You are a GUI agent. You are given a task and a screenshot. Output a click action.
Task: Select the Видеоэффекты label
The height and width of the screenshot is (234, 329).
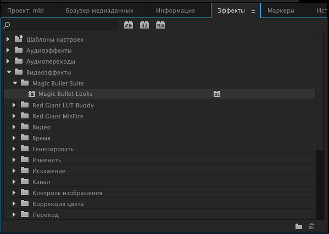click(x=49, y=72)
